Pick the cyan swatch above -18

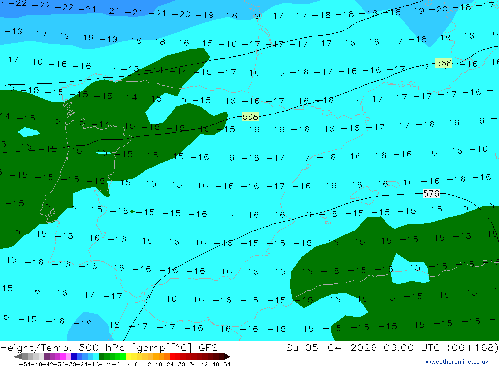point(96,356)
